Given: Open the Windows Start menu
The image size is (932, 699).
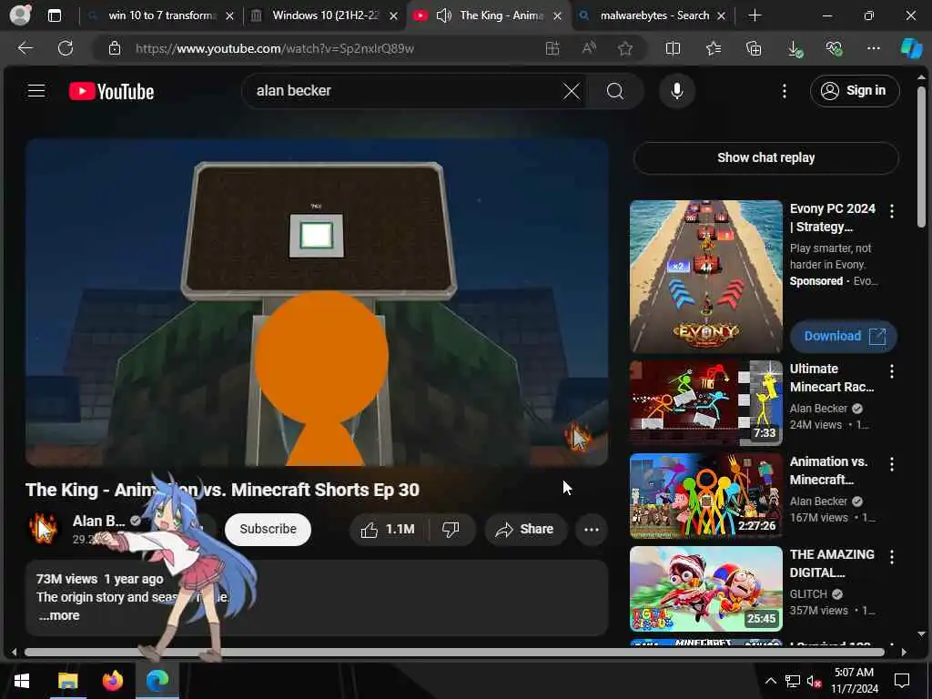Looking at the screenshot, I should pos(22,681).
